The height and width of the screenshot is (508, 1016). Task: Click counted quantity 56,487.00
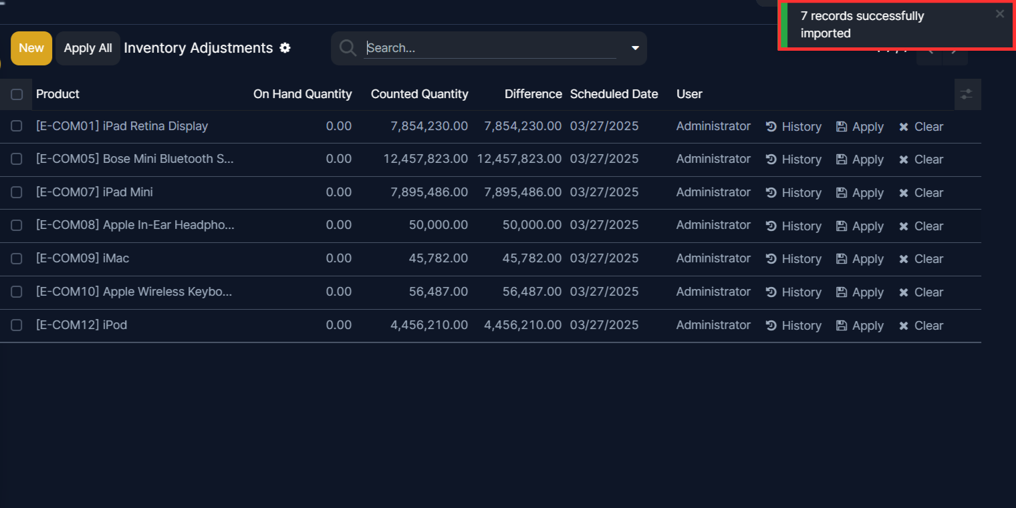point(438,292)
